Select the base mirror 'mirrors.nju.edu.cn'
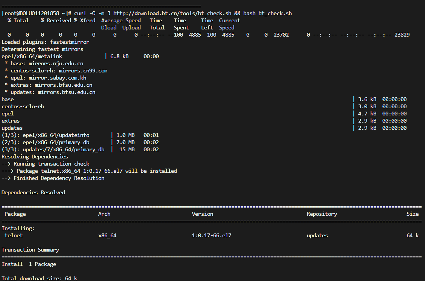425x281 pixels. (56, 64)
